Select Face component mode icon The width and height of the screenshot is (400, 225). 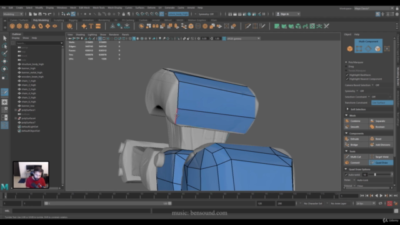click(377, 49)
